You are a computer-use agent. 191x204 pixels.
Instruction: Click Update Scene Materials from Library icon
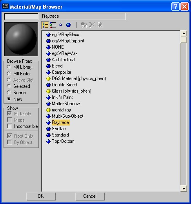point(84,25)
